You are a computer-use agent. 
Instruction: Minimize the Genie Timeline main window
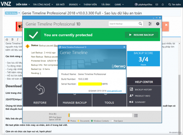[x=153, y=18]
